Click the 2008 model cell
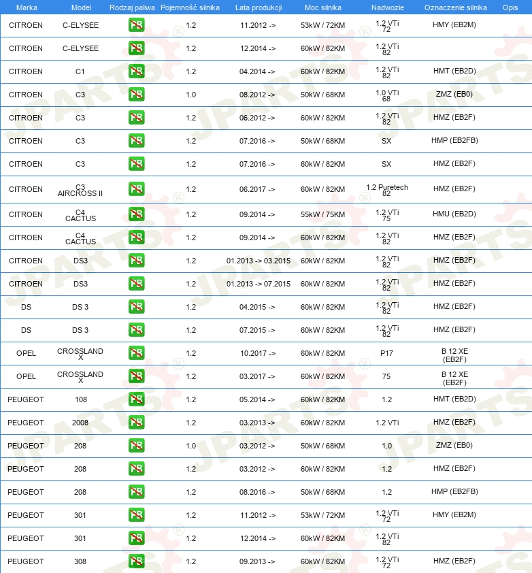532x573 pixels. tap(80, 423)
